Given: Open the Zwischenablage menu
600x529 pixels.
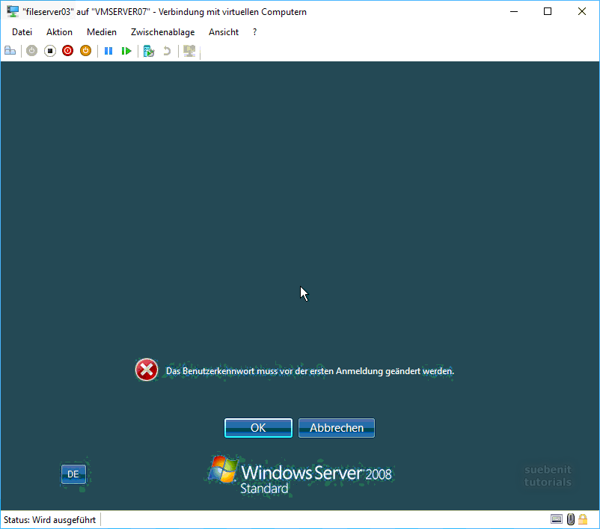Looking at the screenshot, I should (x=162, y=32).
